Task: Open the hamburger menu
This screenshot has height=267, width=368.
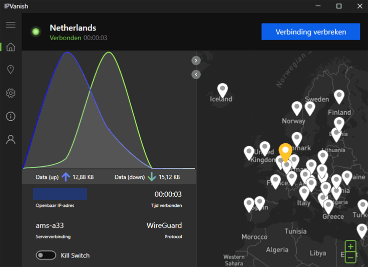Action: (x=11, y=25)
